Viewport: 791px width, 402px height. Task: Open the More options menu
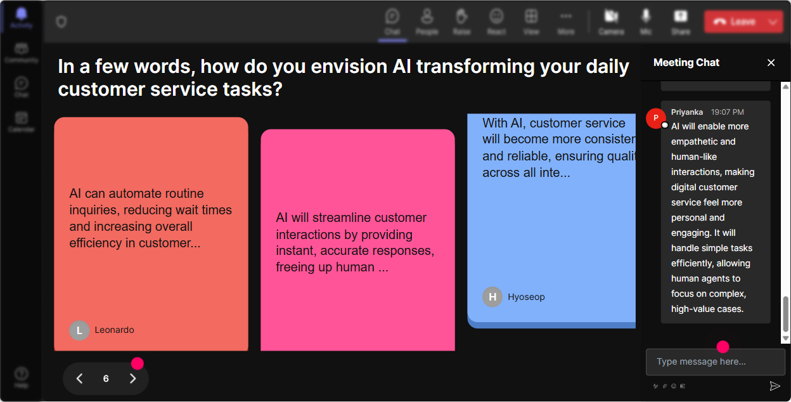point(566,22)
